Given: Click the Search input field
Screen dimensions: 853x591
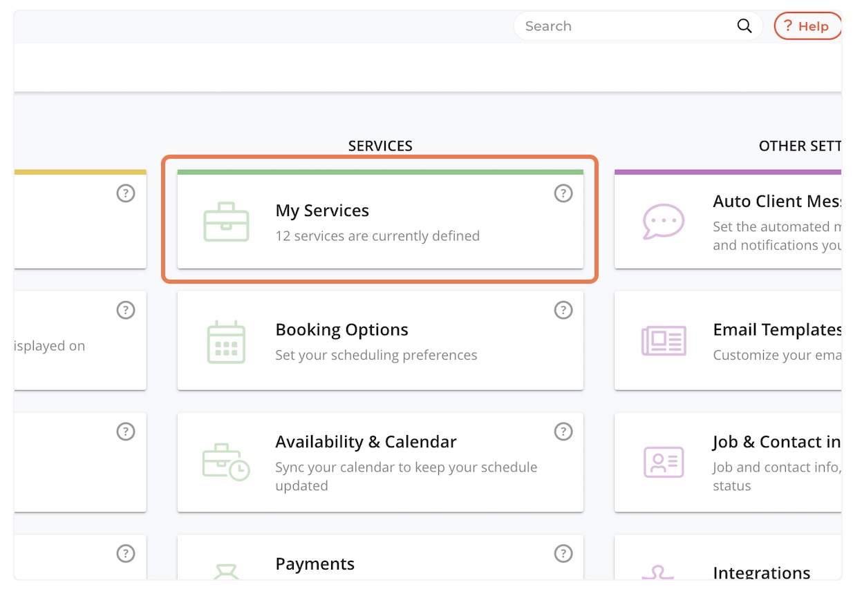Looking at the screenshot, I should pyautogui.click(x=622, y=26).
